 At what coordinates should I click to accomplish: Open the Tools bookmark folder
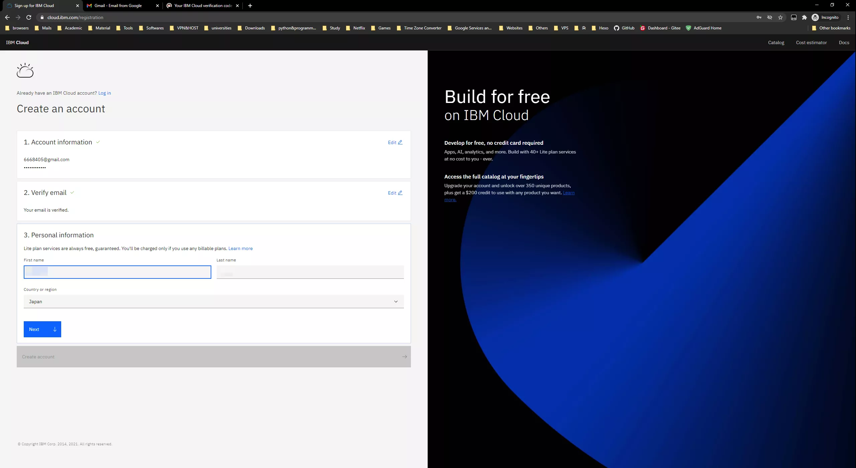(x=124, y=28)
